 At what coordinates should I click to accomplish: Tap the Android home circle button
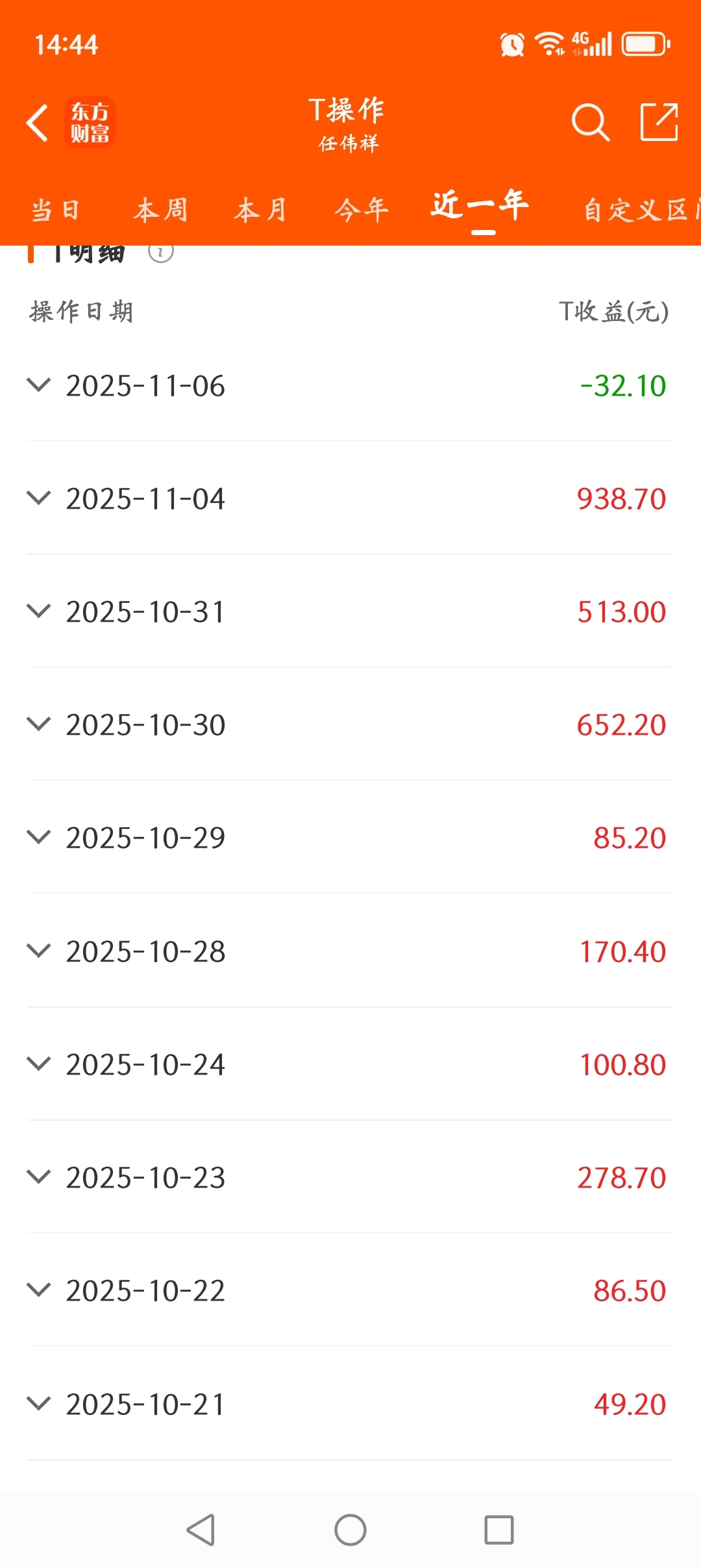click(x=350, y=1530)
